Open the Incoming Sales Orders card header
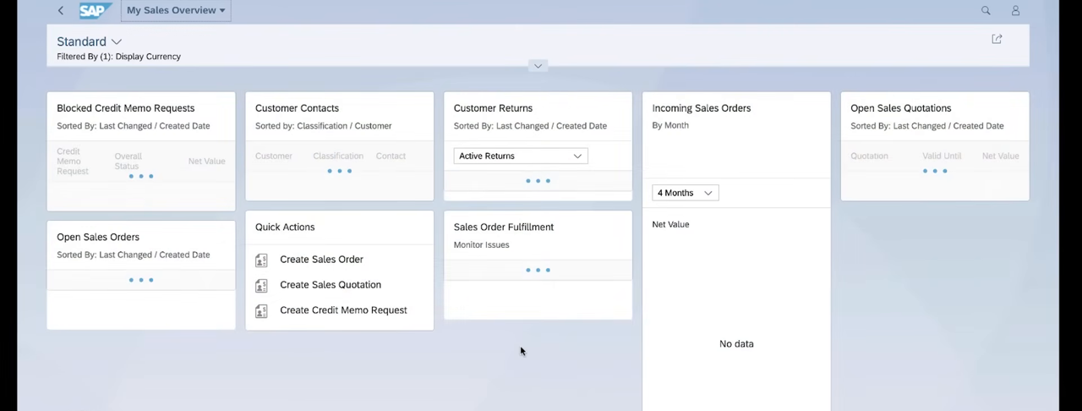The image size is (1082, 411). (x=736, y=117)
